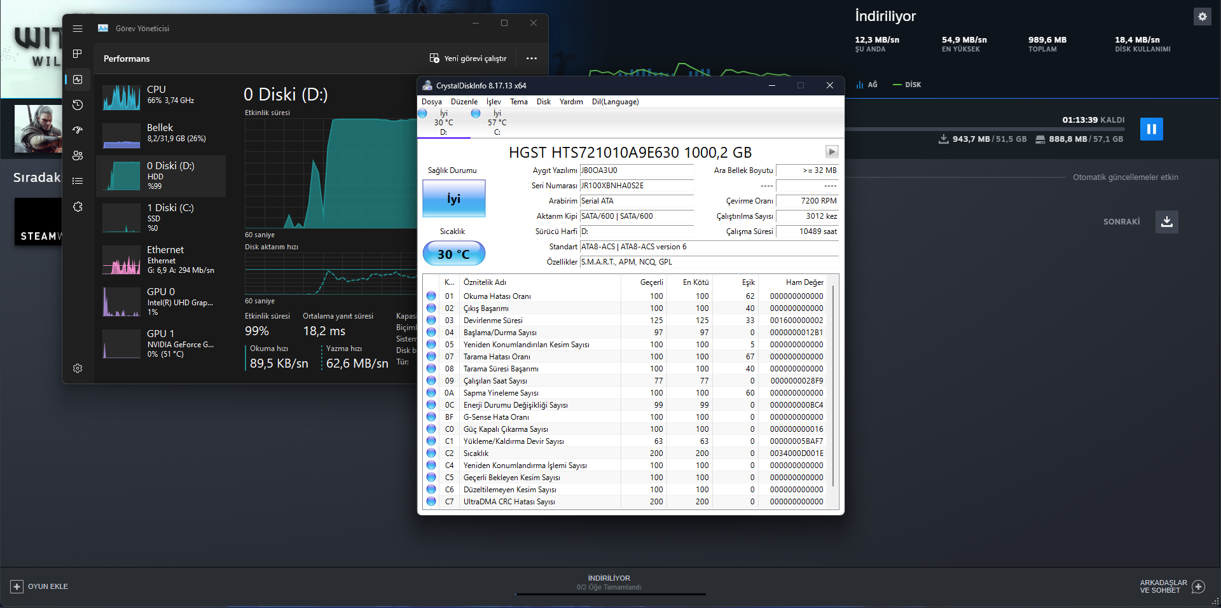The width and height of the screenshot is (1221, 608).
Task: Click rotation rate field 7200 RPM
Action: pos(808,201)
